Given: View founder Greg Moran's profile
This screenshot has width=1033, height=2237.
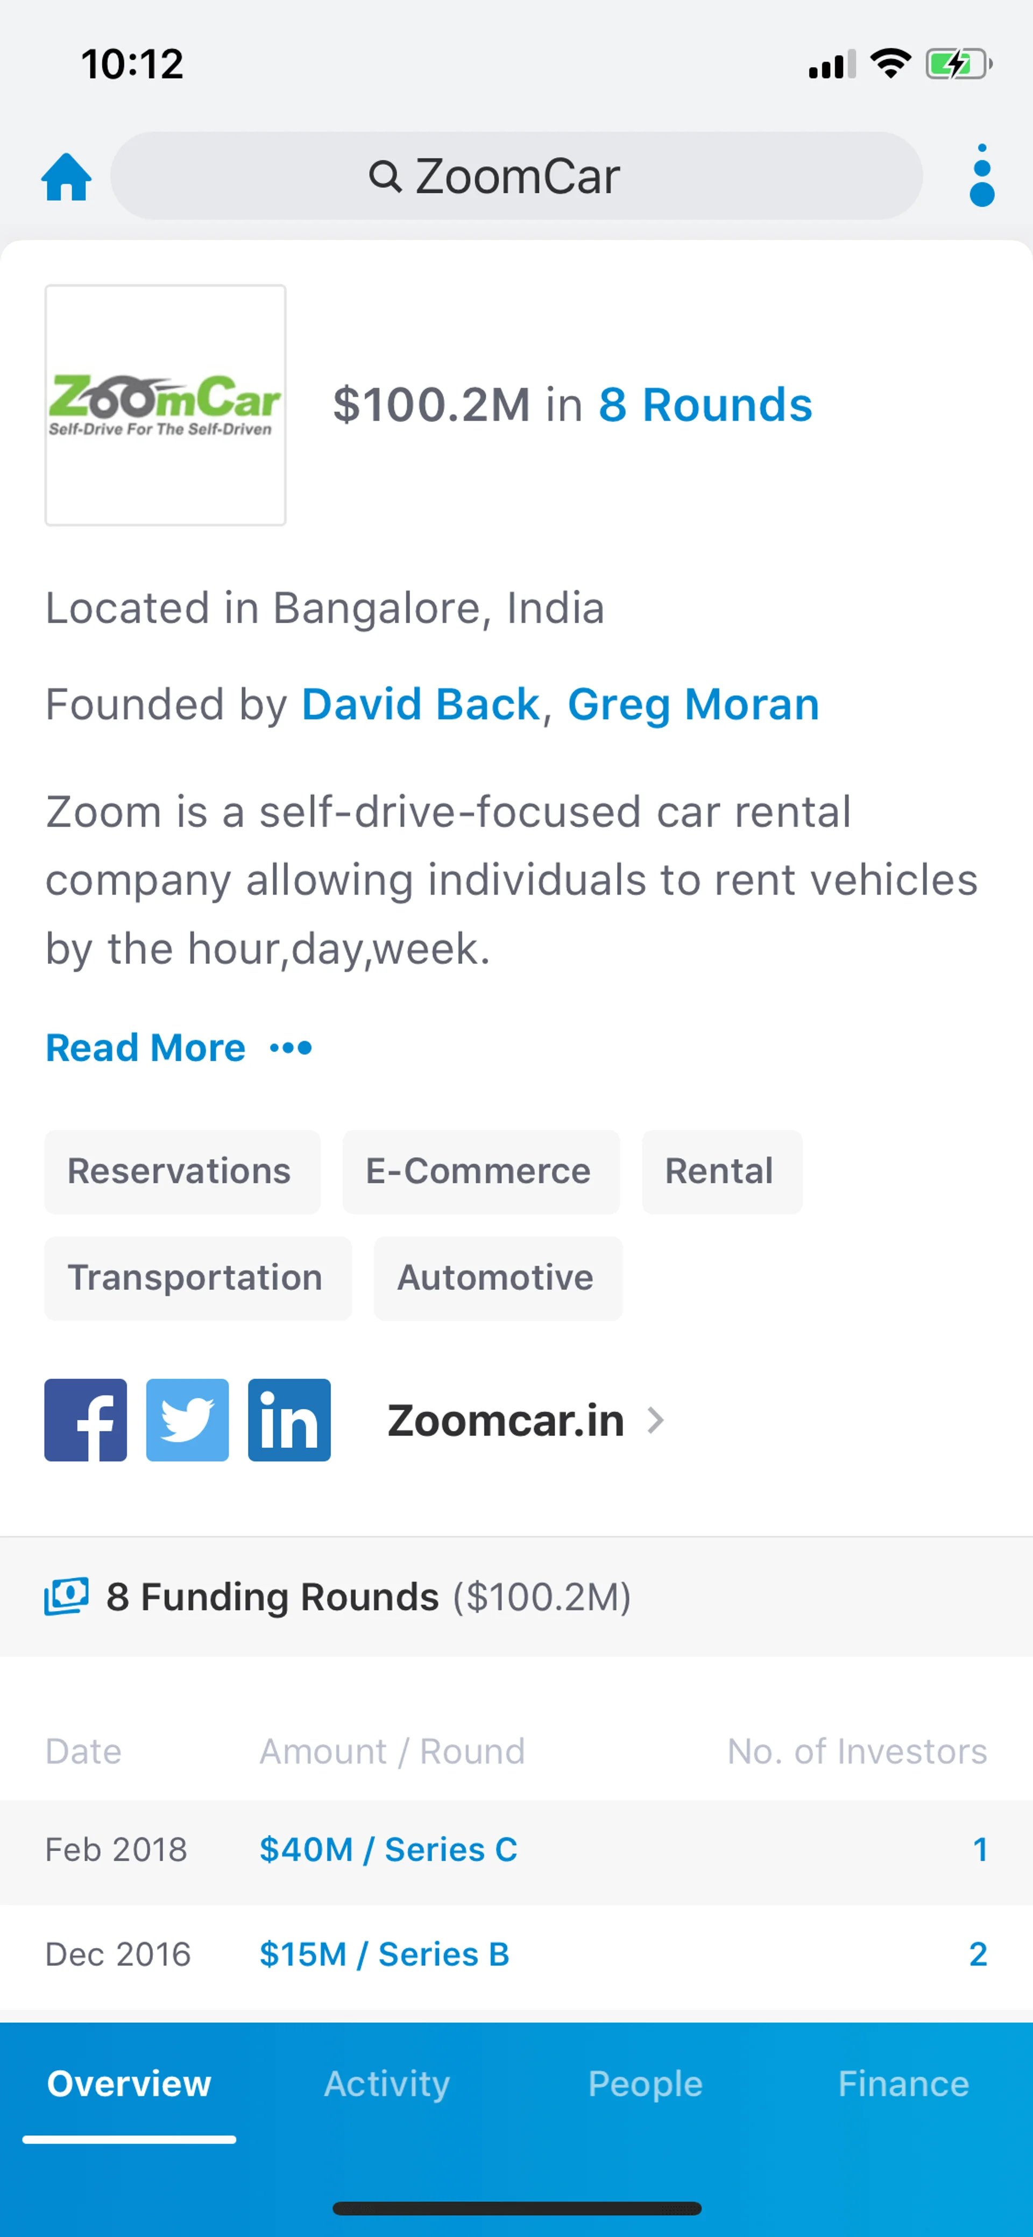Looking at the screenshot, I should coord(693,704).
